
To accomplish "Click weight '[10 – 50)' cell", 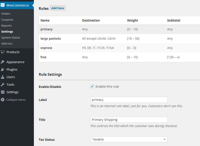I will (133, 38).
